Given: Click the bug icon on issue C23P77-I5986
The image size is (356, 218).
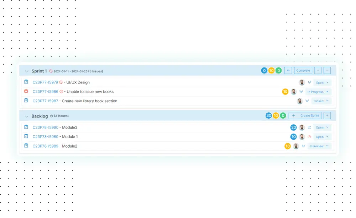Looking at the screenshot, I should 26,91.
